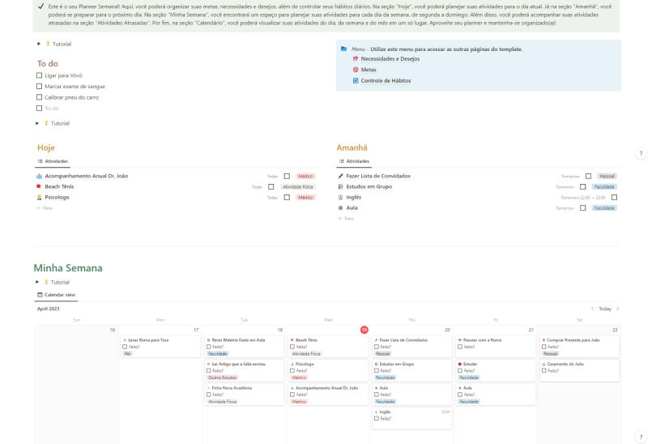Jump to Today in the calendar
Viewport: 656px width, 444px height.
[605, 309]
